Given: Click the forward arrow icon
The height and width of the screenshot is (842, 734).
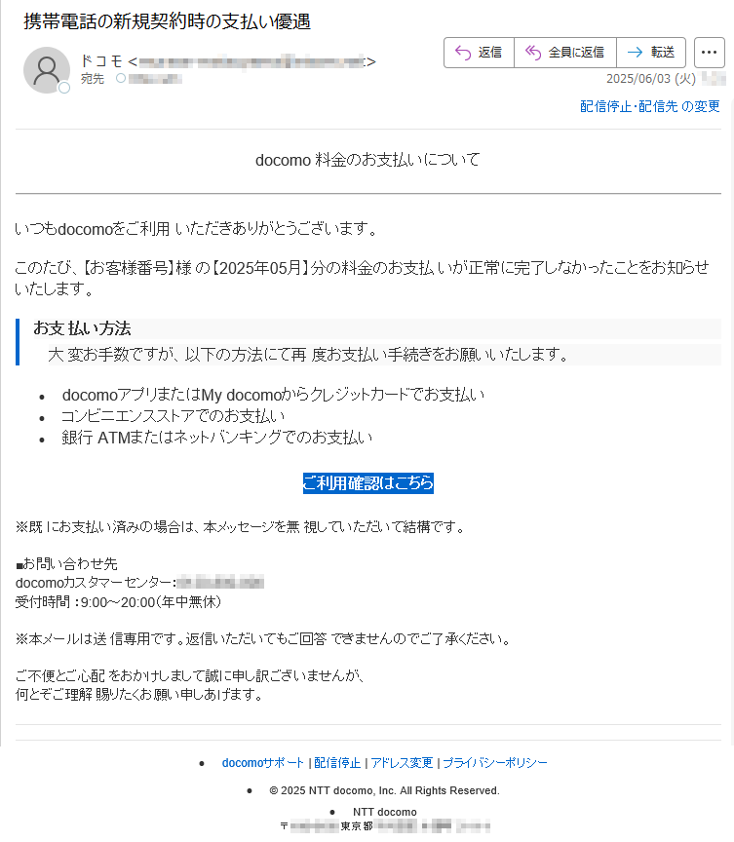Looking at the screenshot, I should point(636,52).
